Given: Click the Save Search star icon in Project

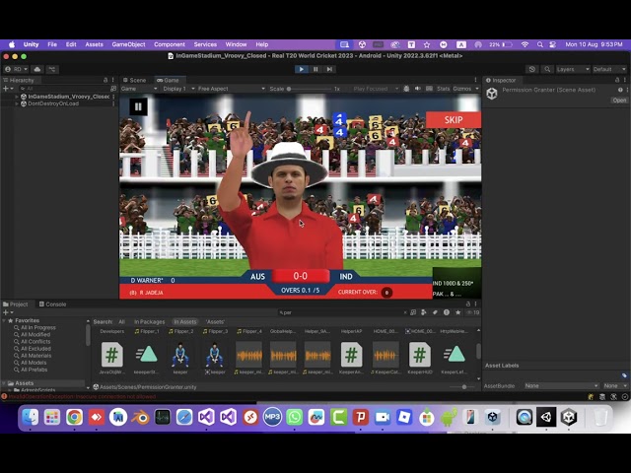Looking at the screenshot, I should (x=457, y=312).
